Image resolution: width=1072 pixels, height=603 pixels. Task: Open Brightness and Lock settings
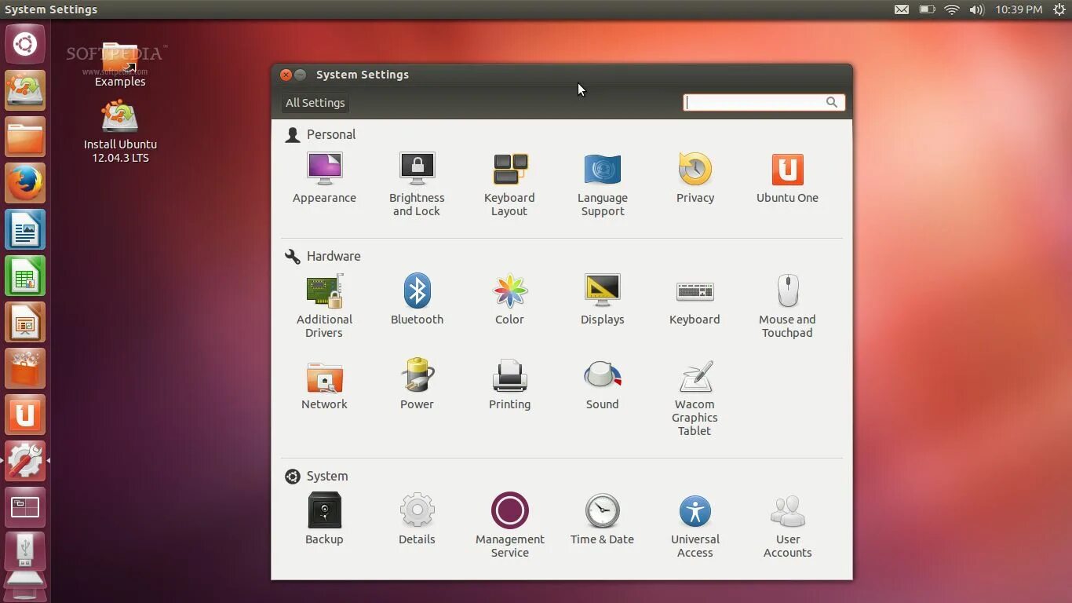[417, 185]
